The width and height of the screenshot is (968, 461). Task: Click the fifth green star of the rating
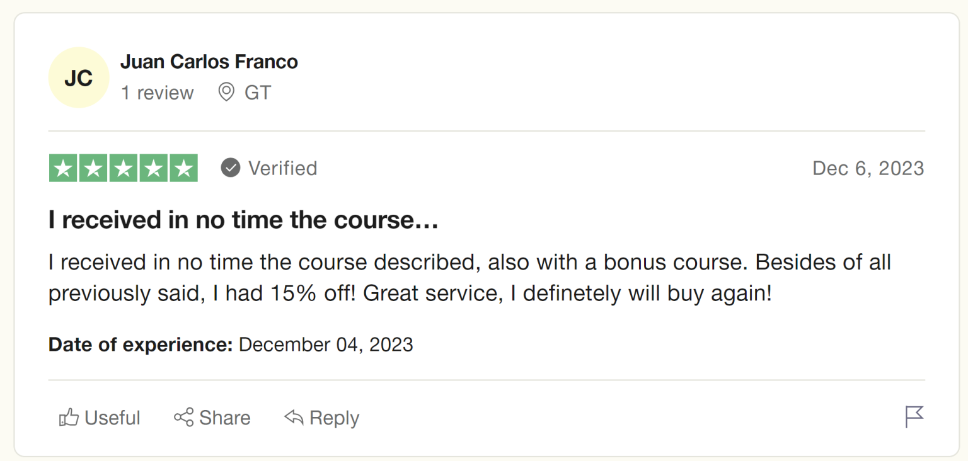coord(183,168)
